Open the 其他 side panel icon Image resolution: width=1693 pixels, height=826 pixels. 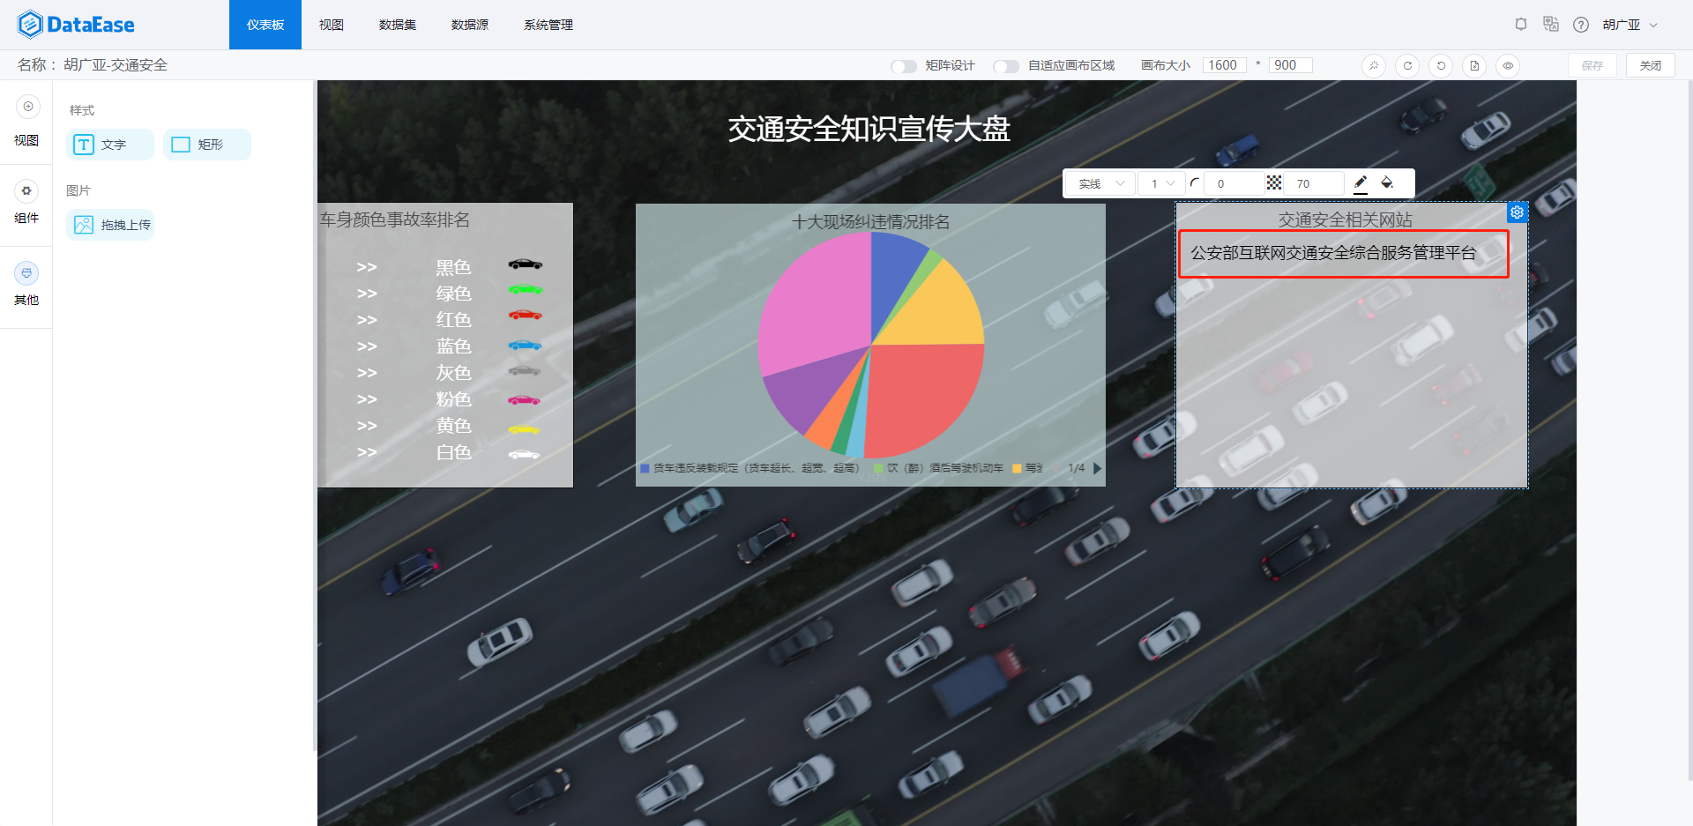pyautogui.click(x=27, y=272)
